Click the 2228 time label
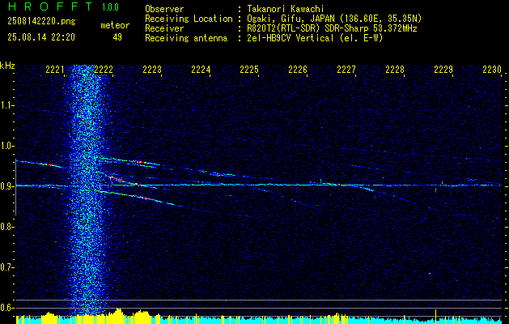Image resolution: width=509 pixels, height=324 pixels. pyautogui.click(x=395, y=70)
